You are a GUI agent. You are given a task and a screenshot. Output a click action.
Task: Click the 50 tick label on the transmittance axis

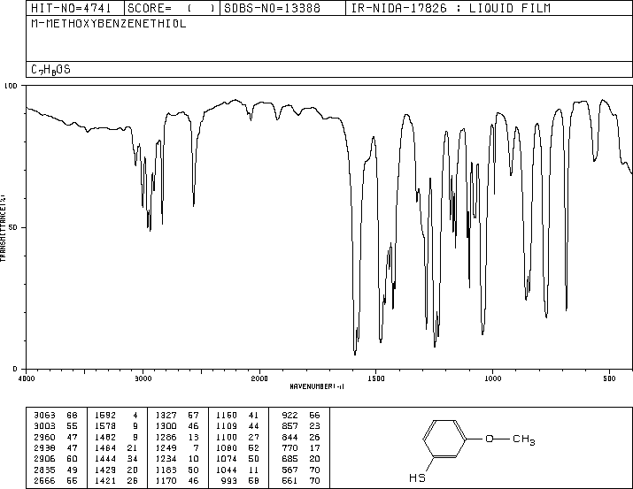coord(13,227)
